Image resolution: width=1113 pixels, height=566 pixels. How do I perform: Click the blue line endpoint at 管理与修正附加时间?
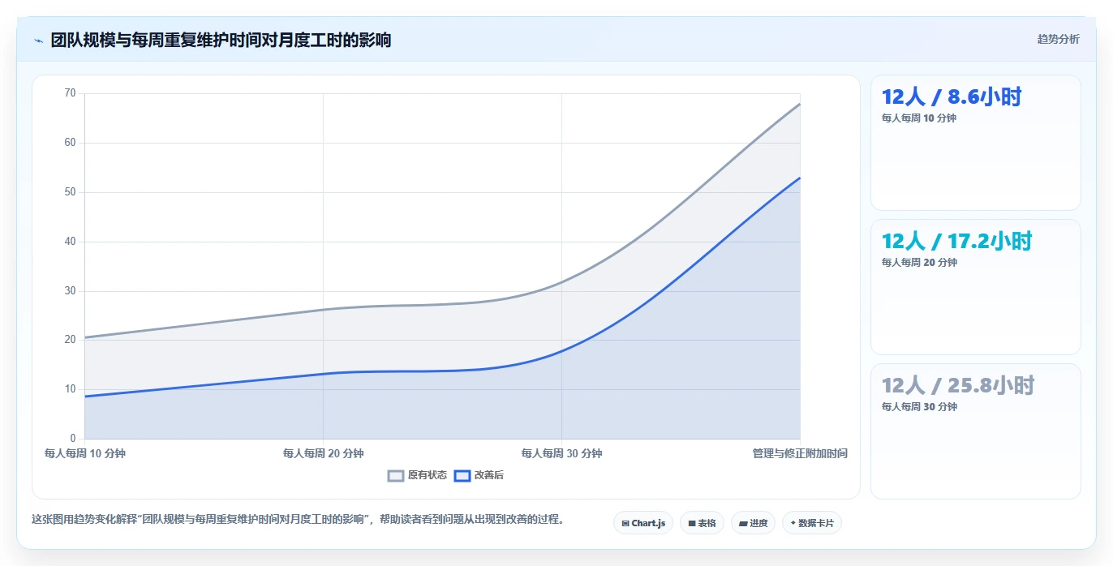(800, 178)
